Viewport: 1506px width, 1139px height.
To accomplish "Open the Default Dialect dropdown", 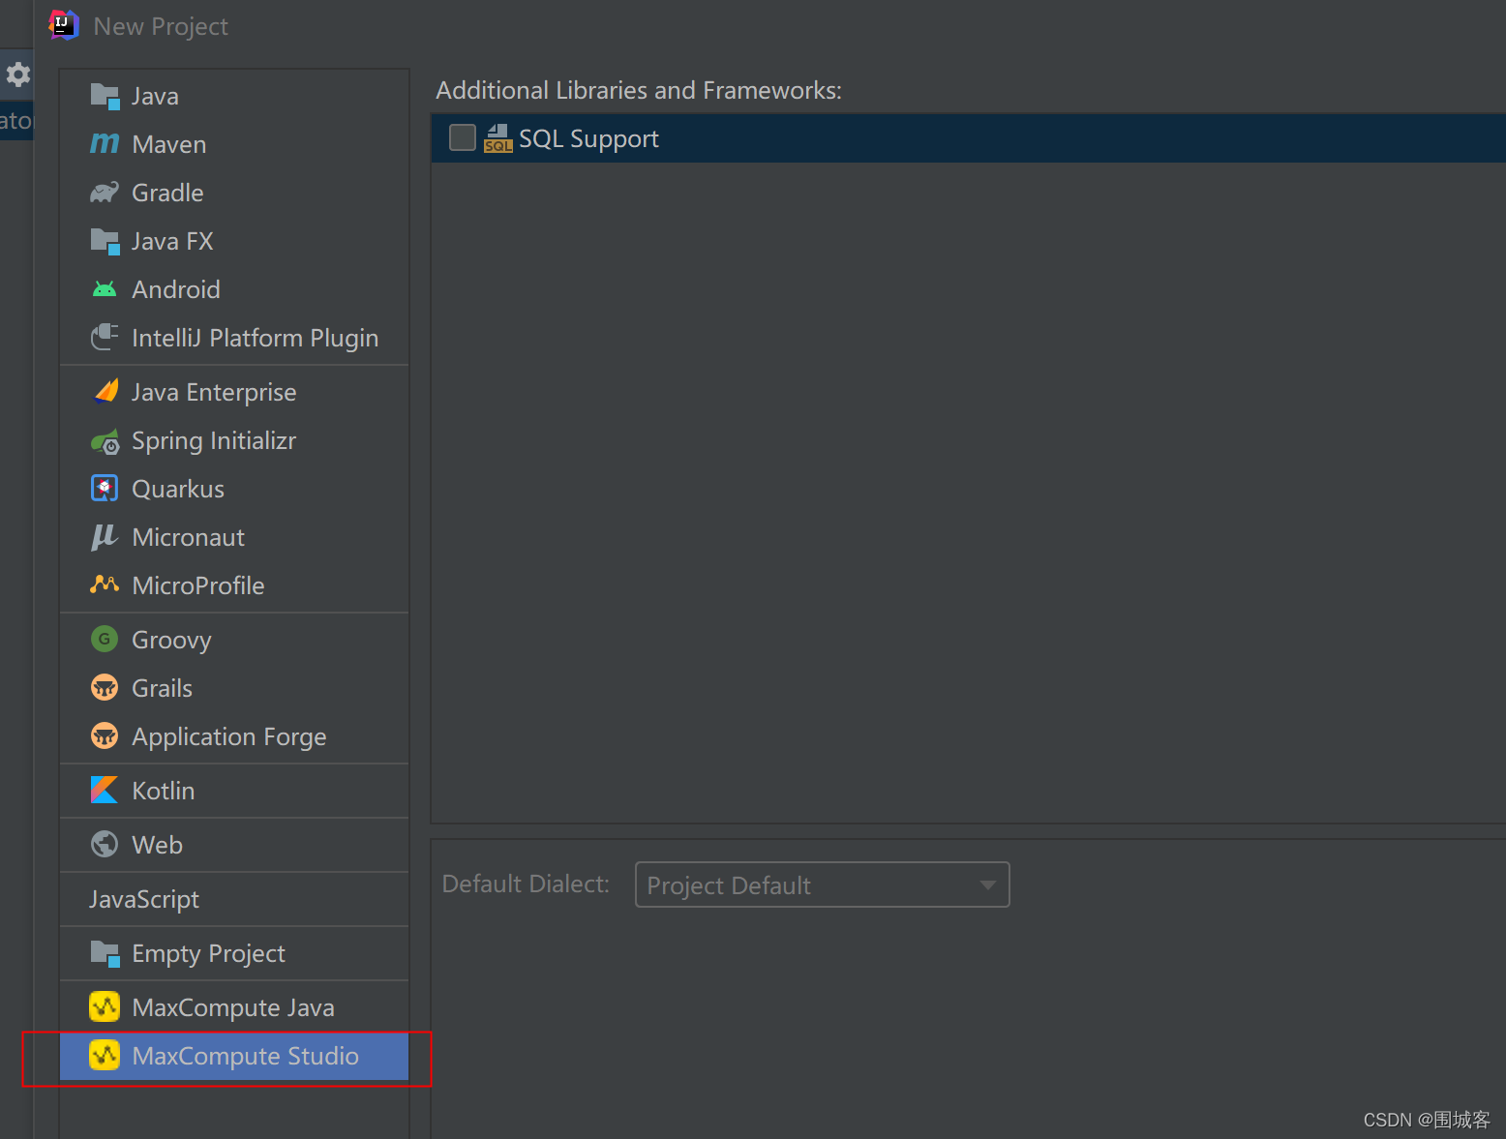I will point(822,884).
